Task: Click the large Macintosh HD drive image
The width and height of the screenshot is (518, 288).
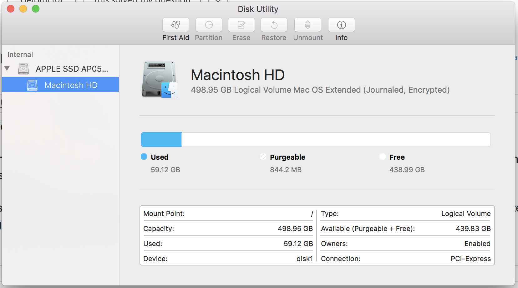Action: 160,80
